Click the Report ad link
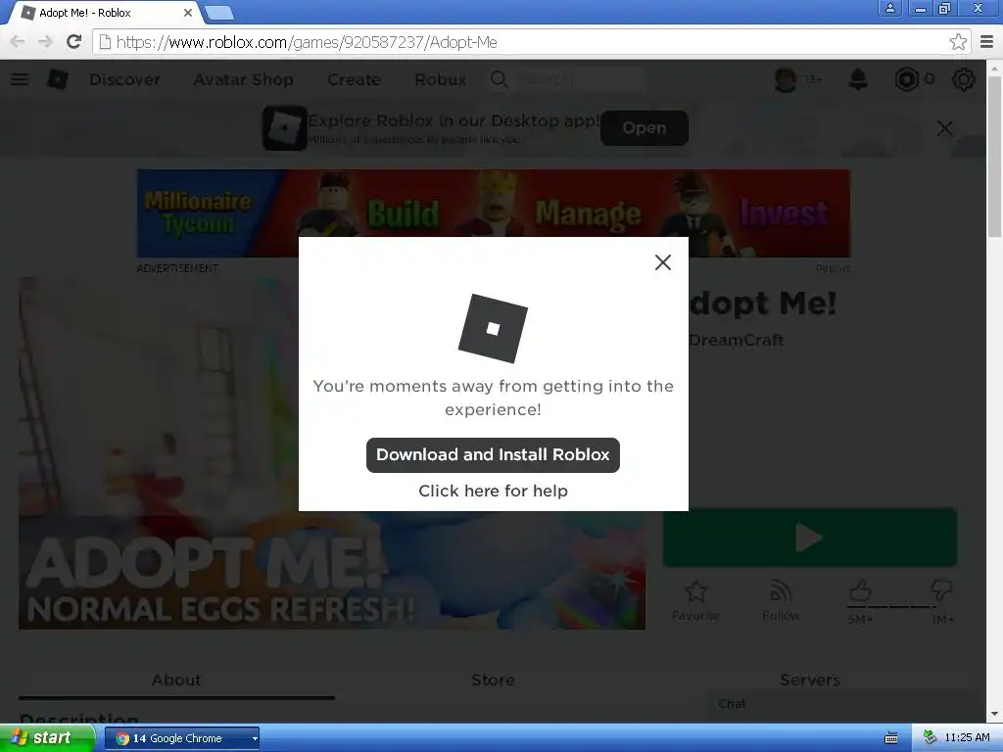This screenshot has height=752, width=1003. (833, 268)
